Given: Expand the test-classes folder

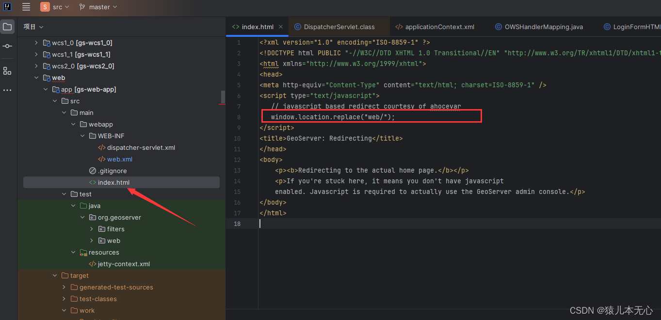Looking at the screenshot, I should 64,299.
